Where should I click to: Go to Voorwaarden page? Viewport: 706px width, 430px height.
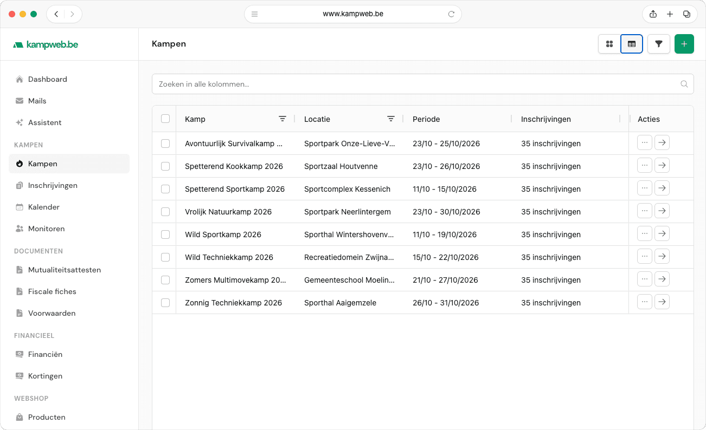tap(69, 313)
